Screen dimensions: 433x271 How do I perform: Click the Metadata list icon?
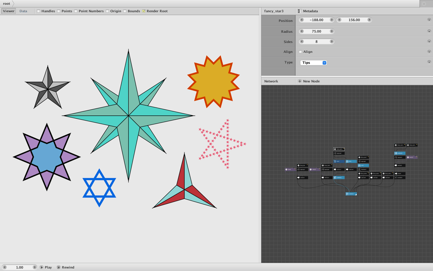[x=300, y=11]
